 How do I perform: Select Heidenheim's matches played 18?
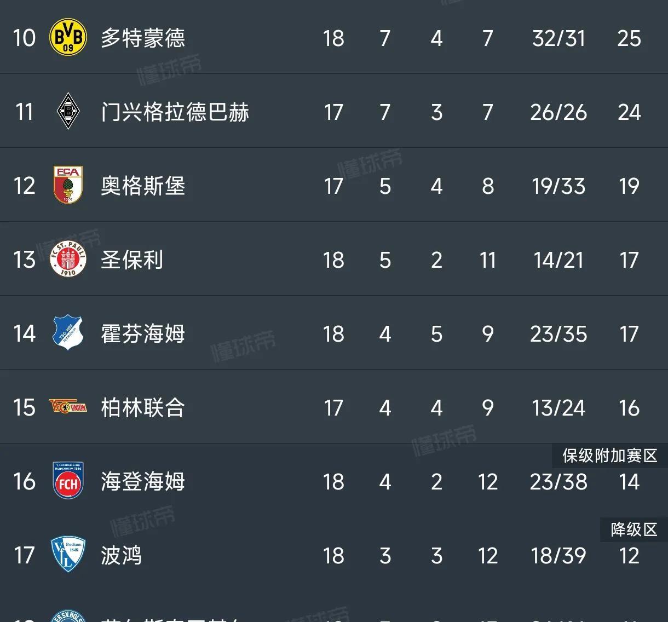333,482
